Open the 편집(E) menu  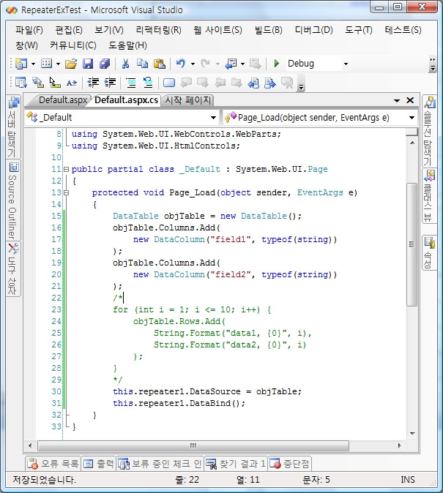point(69,30)
